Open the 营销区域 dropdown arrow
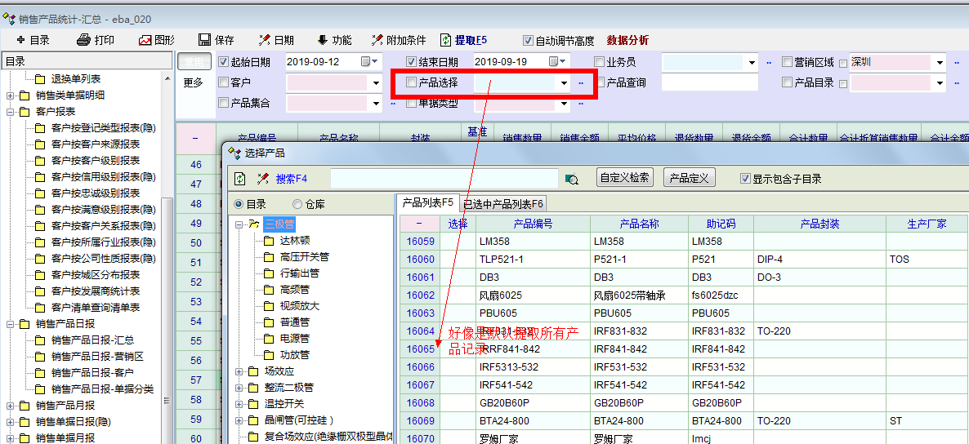The width and height of the screenshot is (969, 444). (x=940, y=63)
